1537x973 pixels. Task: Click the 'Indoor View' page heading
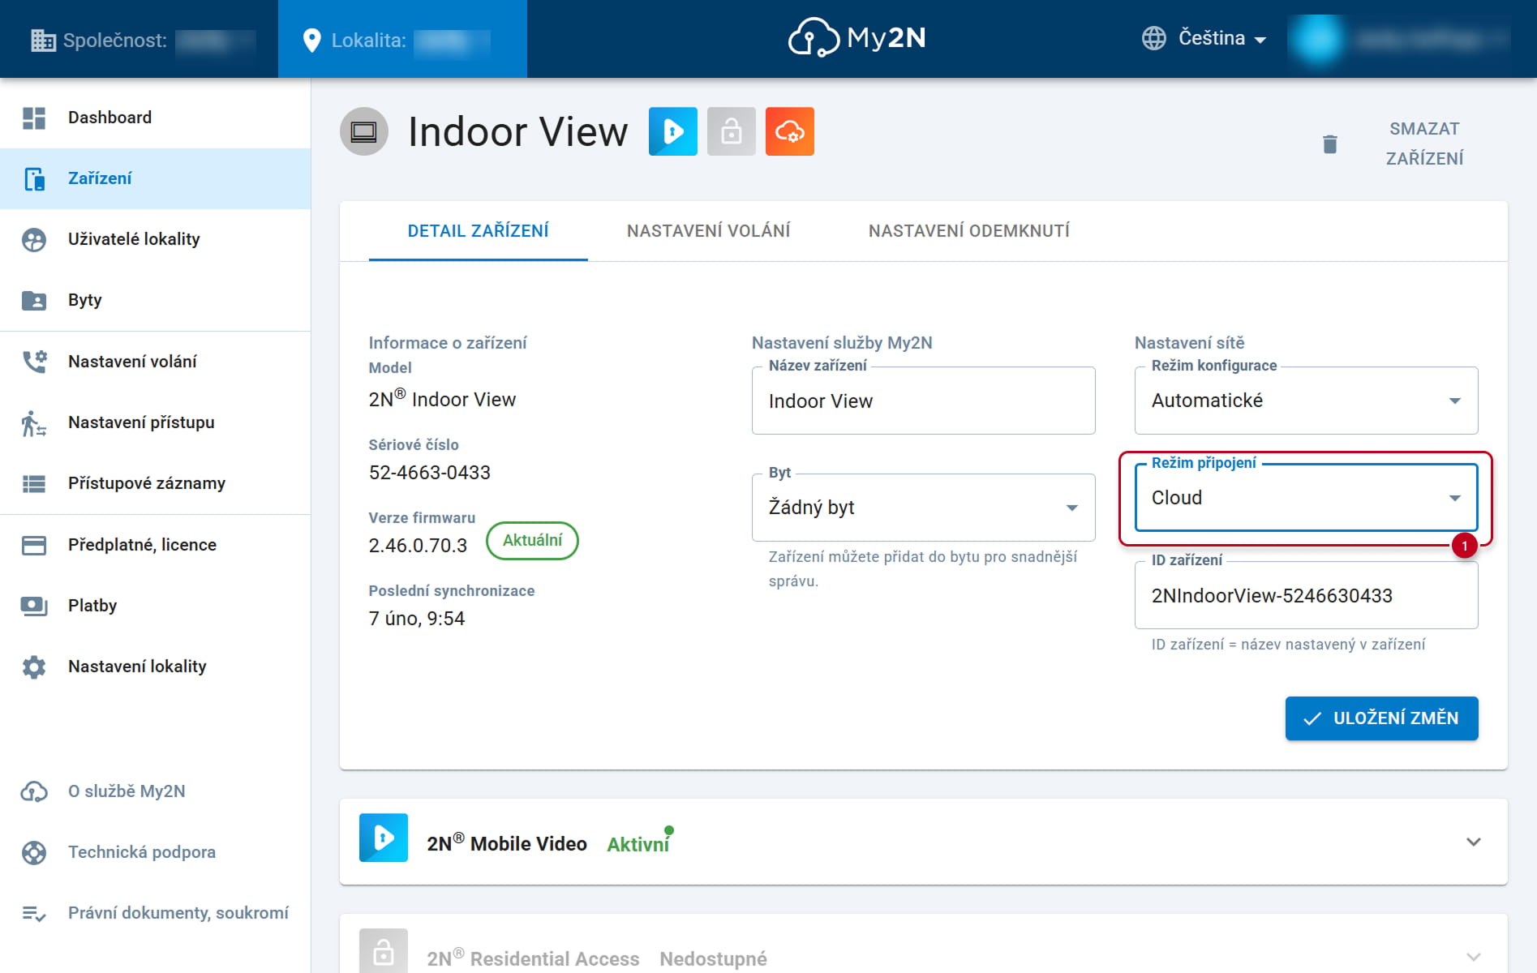click(x=517, y=131)
